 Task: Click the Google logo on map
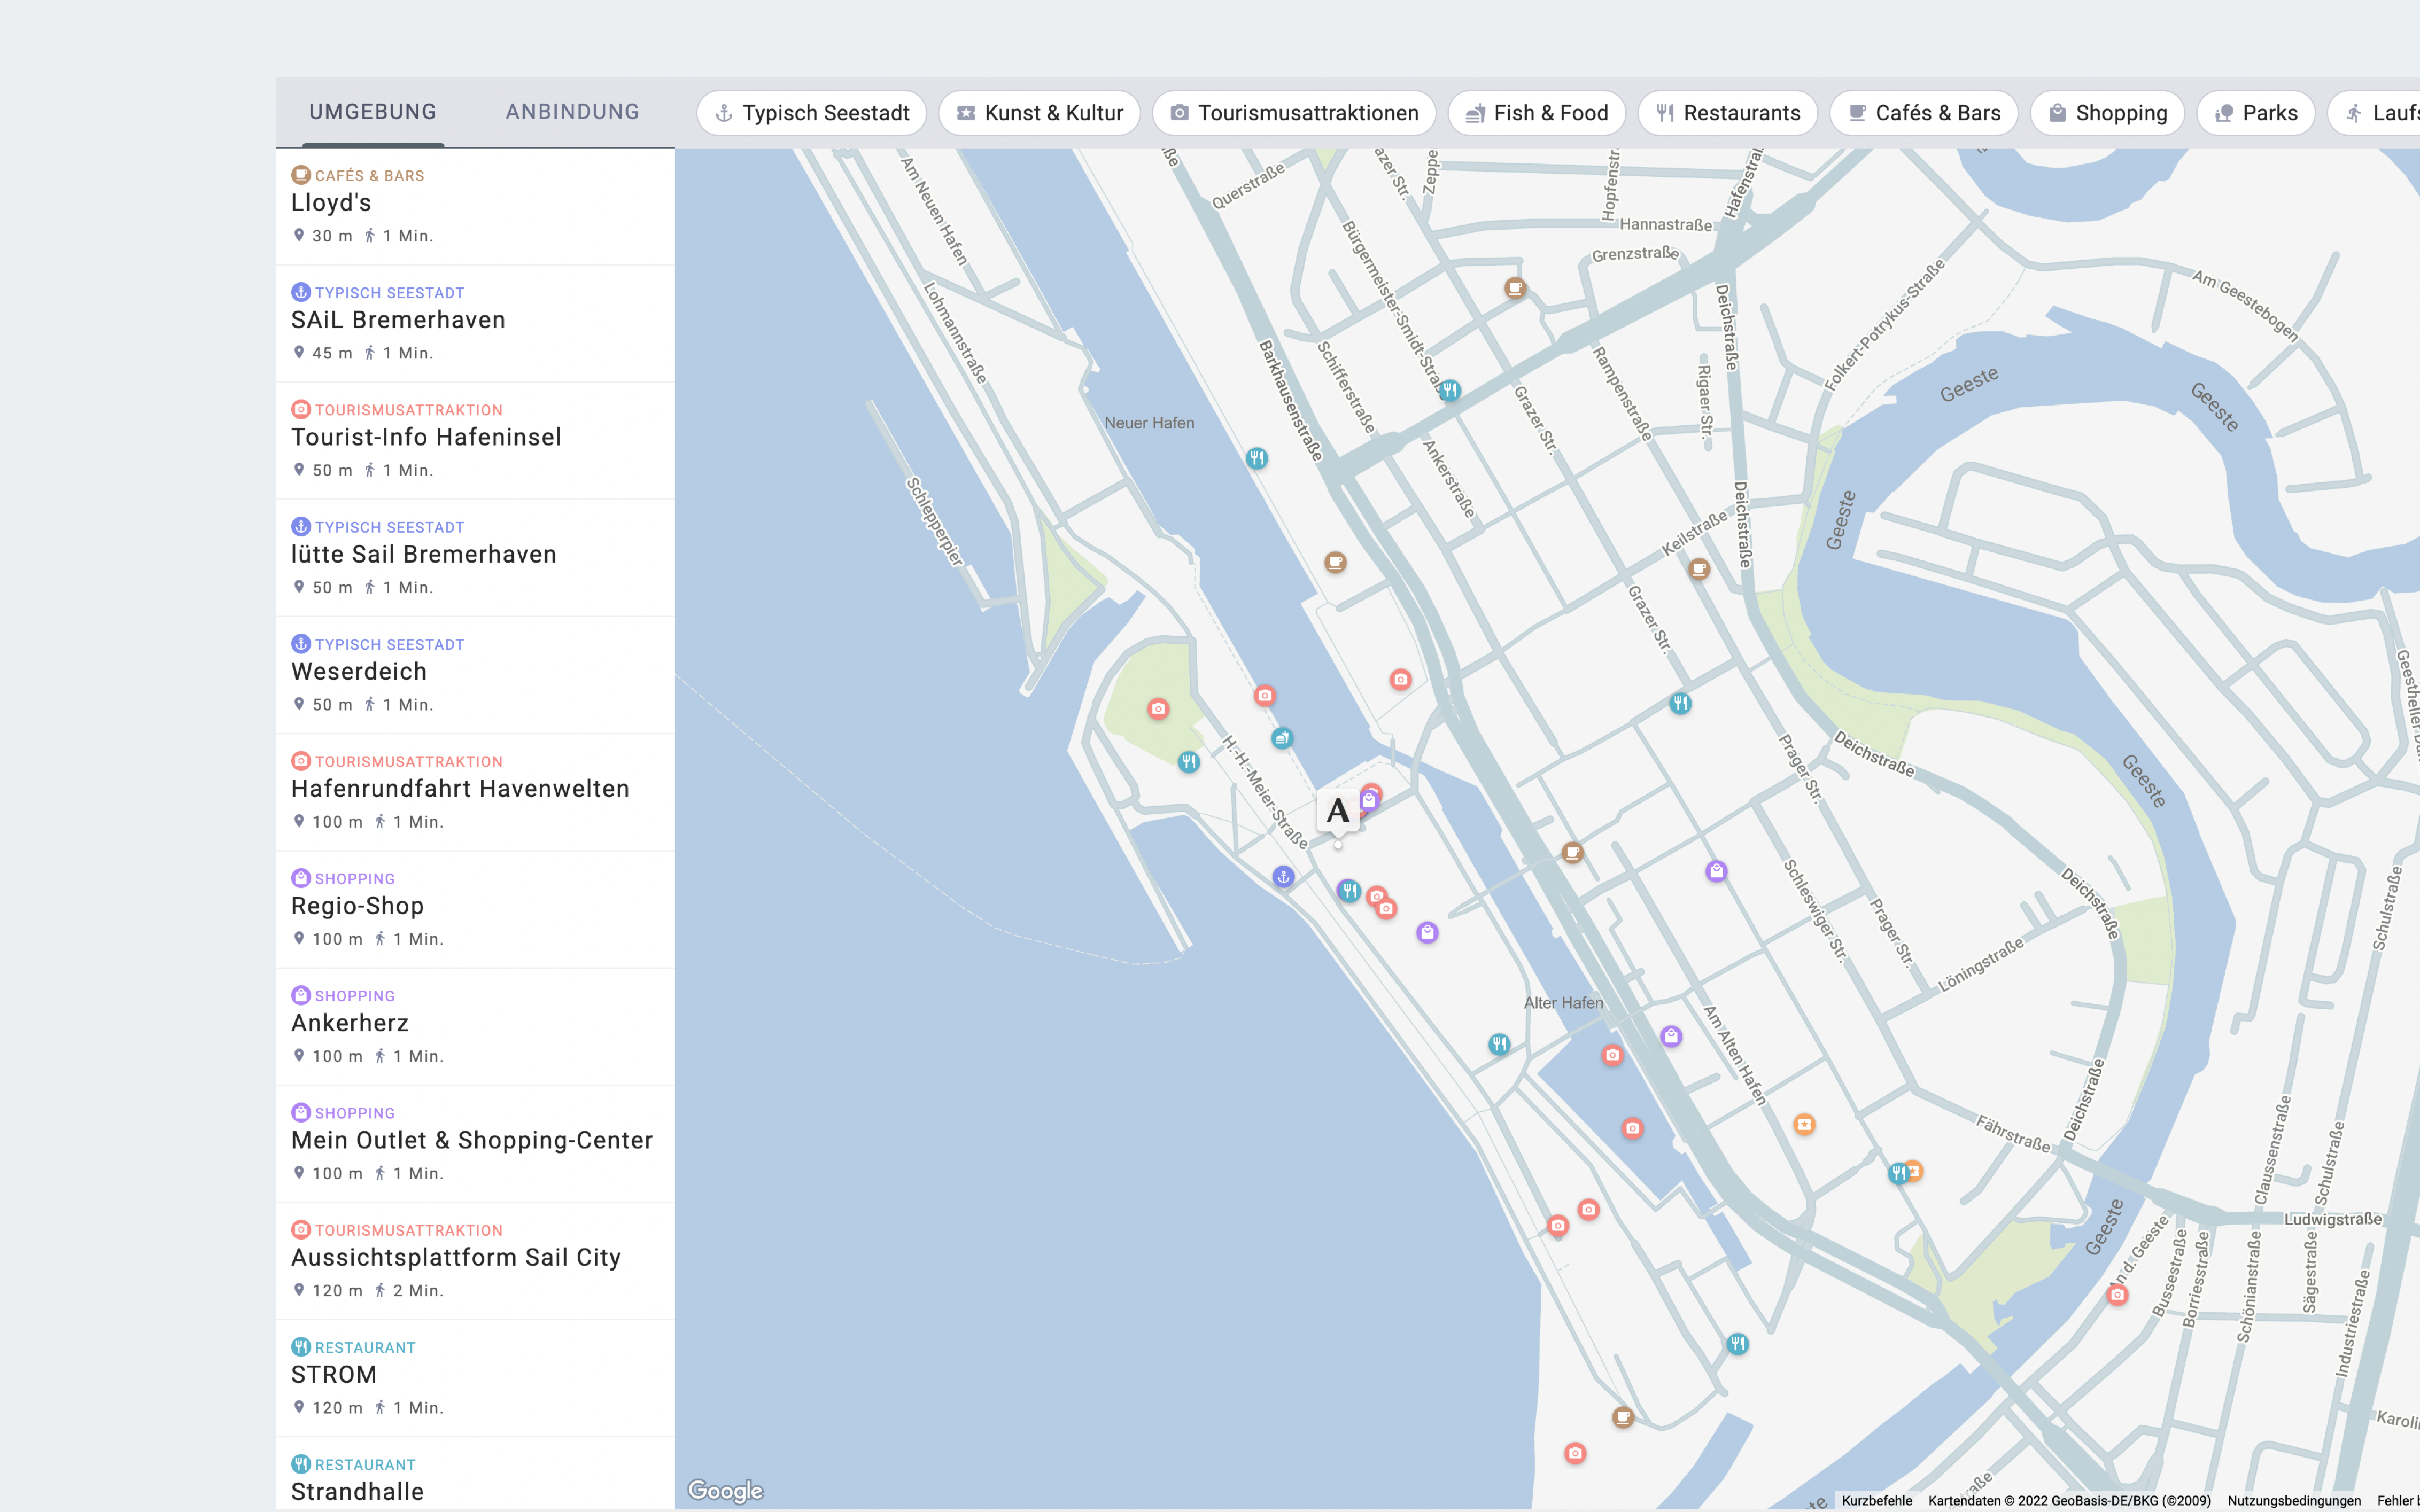pos(725,1491)
